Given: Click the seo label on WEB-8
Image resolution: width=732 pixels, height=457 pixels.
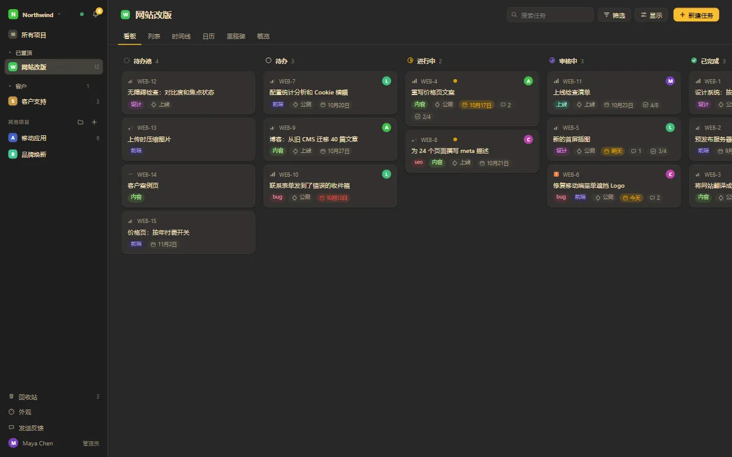Looking at the screenshot, I should tap(419, 163).
